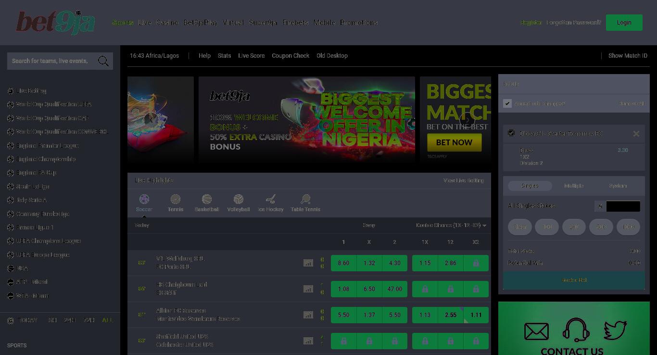Select the Ice Hockey sport icon
Image resolution: width=657 pixels, height=355 pixels.
tap(271, 199)
